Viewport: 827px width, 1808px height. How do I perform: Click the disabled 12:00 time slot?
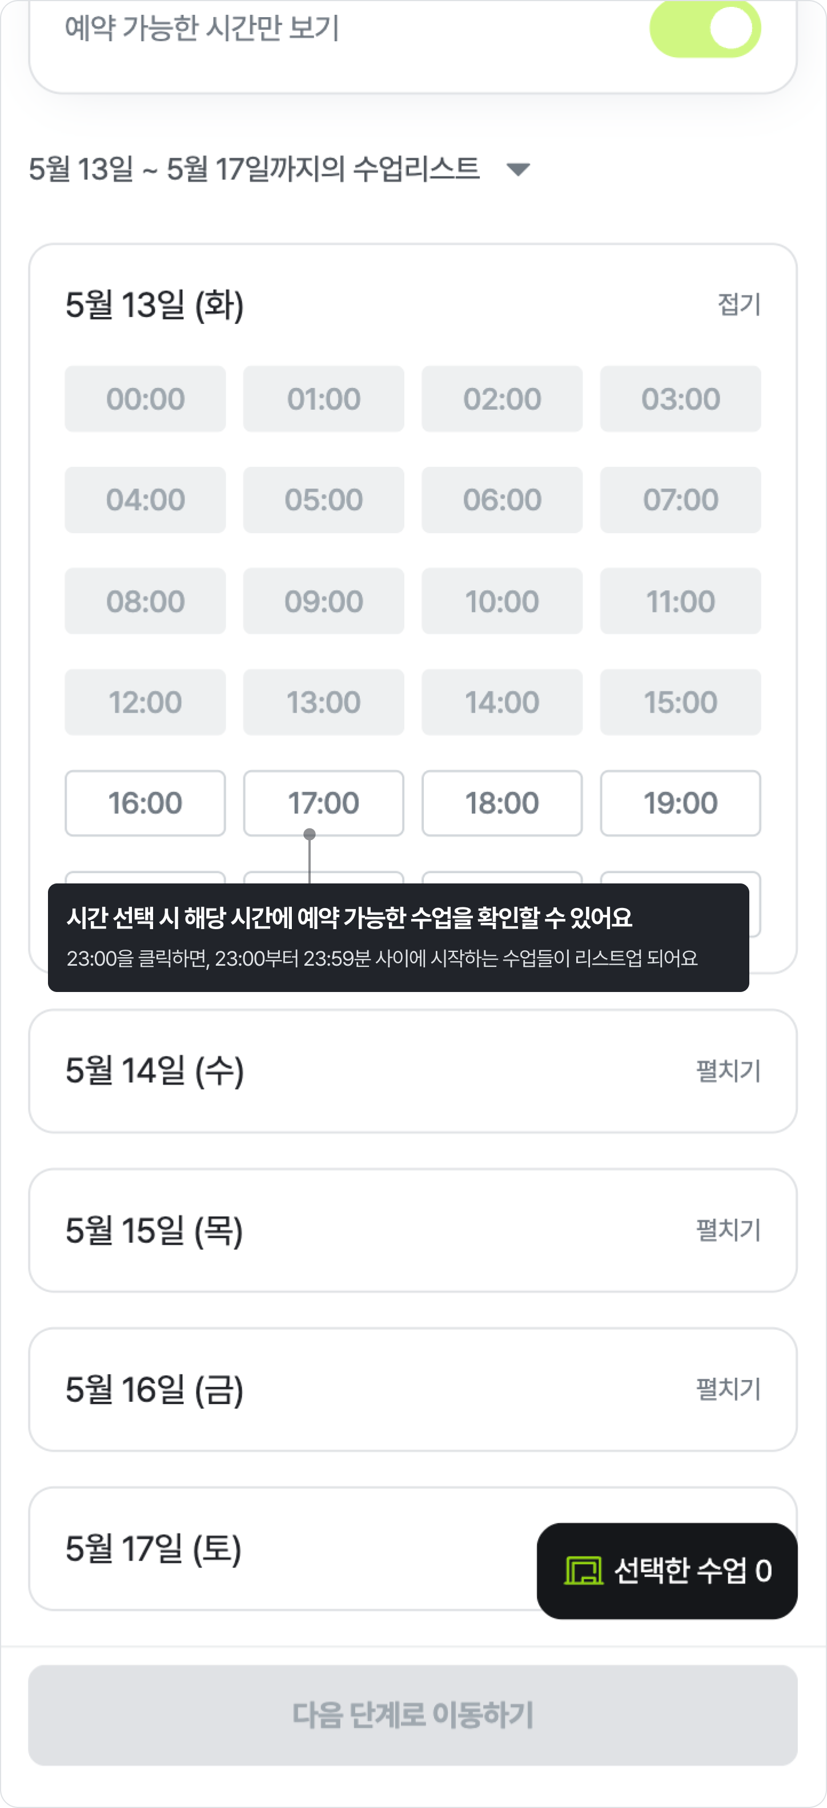click(x=145, y=702)
